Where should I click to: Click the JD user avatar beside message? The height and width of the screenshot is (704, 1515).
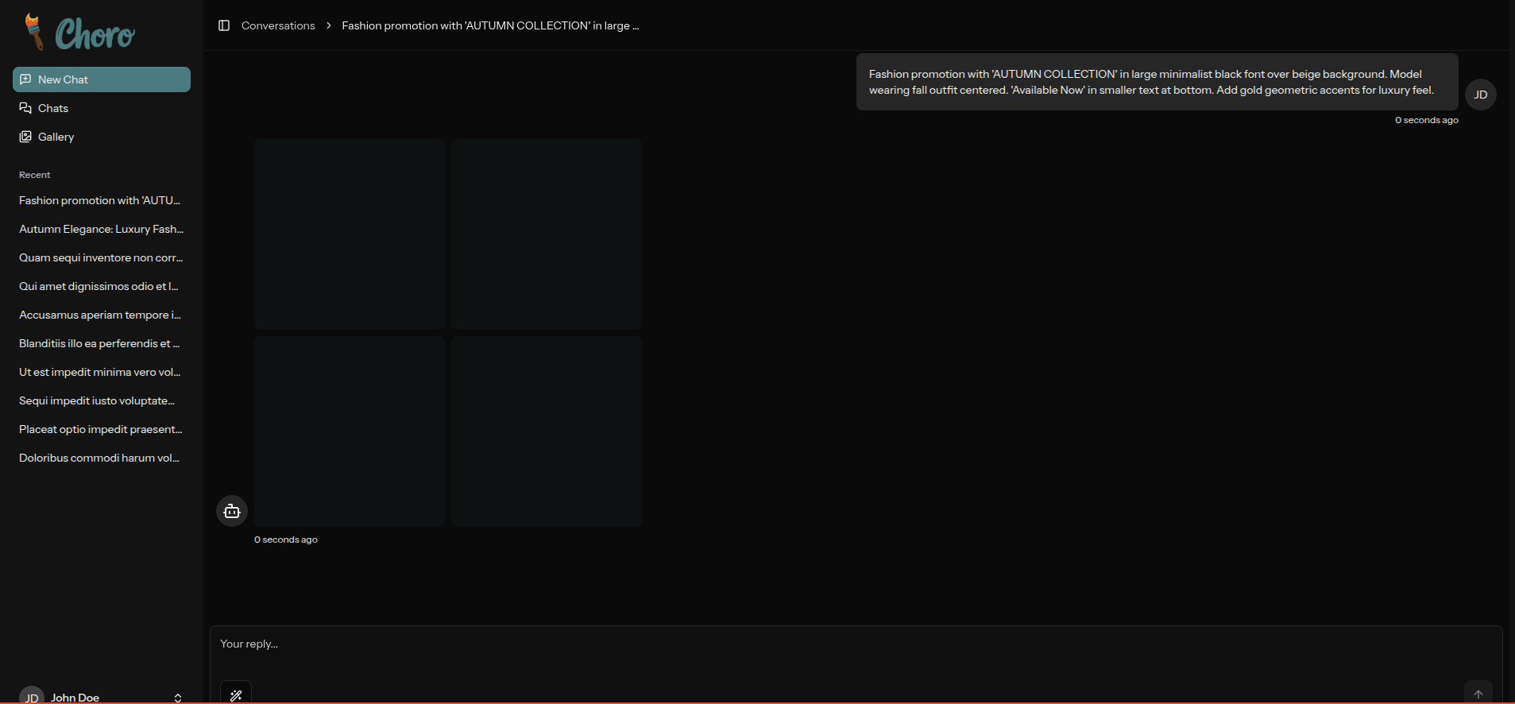[x=1480, y=95]
